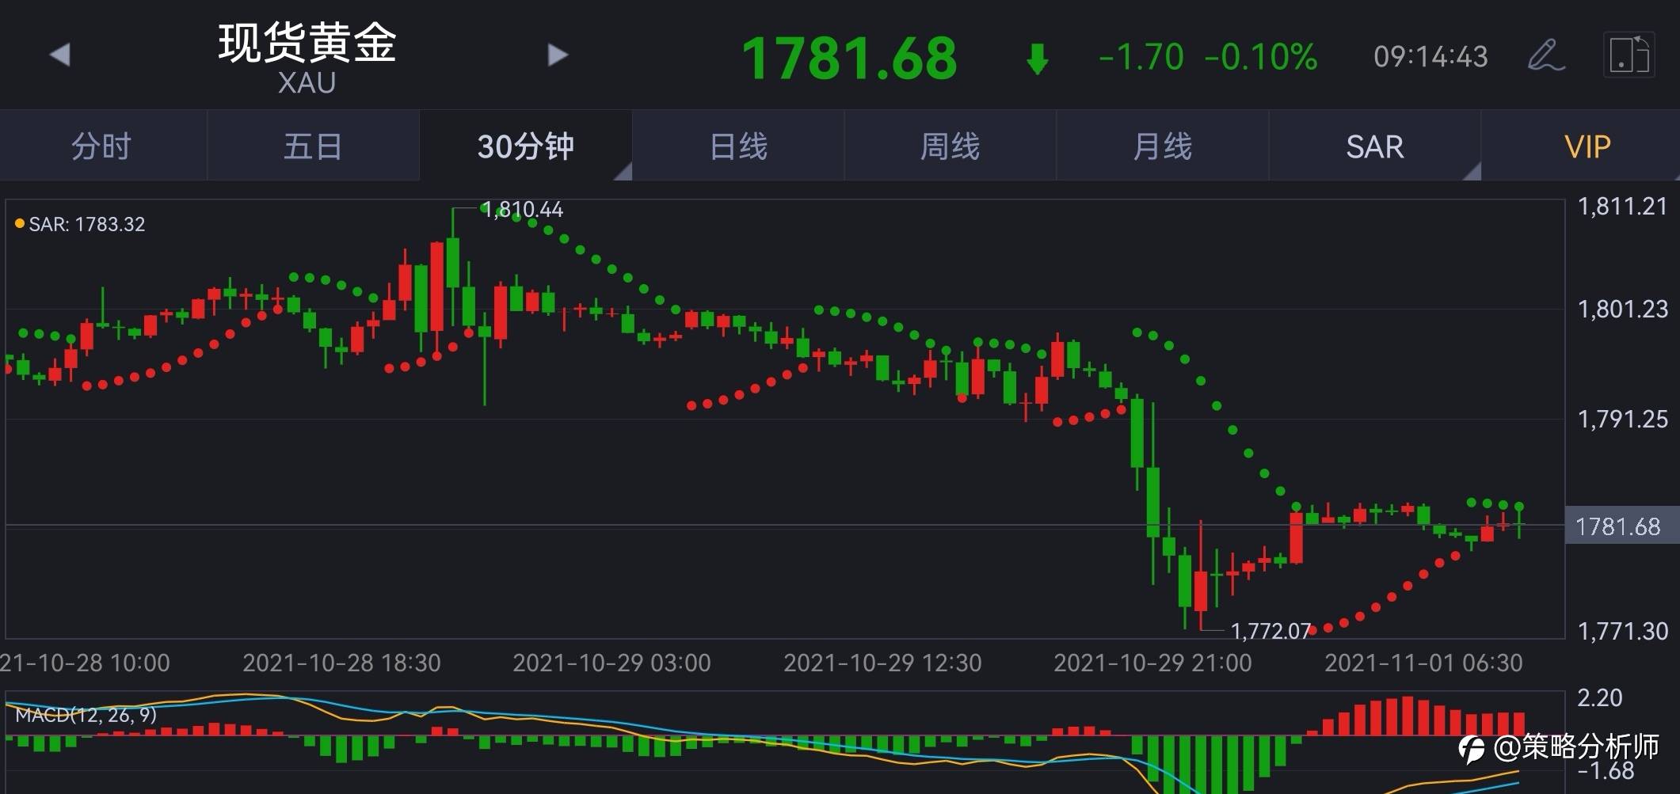Select the 1,811.21 price axis label
This screenshot has width=1680, height=794.
[1622, 207]
